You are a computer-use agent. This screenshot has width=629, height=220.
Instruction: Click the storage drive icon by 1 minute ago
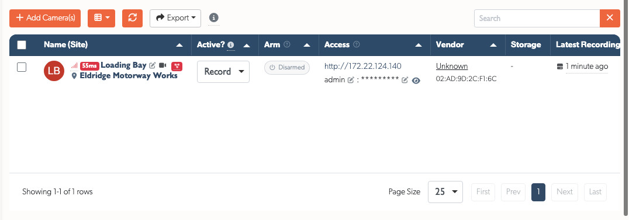pos(560,67)
